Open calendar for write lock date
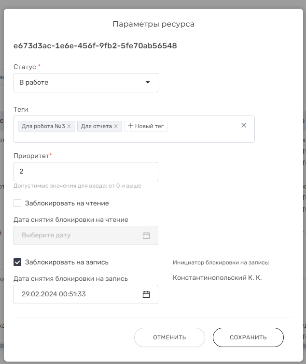306x364 pixels. click(146, 294)
